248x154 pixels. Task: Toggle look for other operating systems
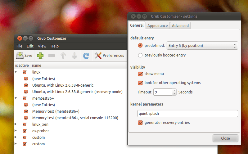[140, 83]
